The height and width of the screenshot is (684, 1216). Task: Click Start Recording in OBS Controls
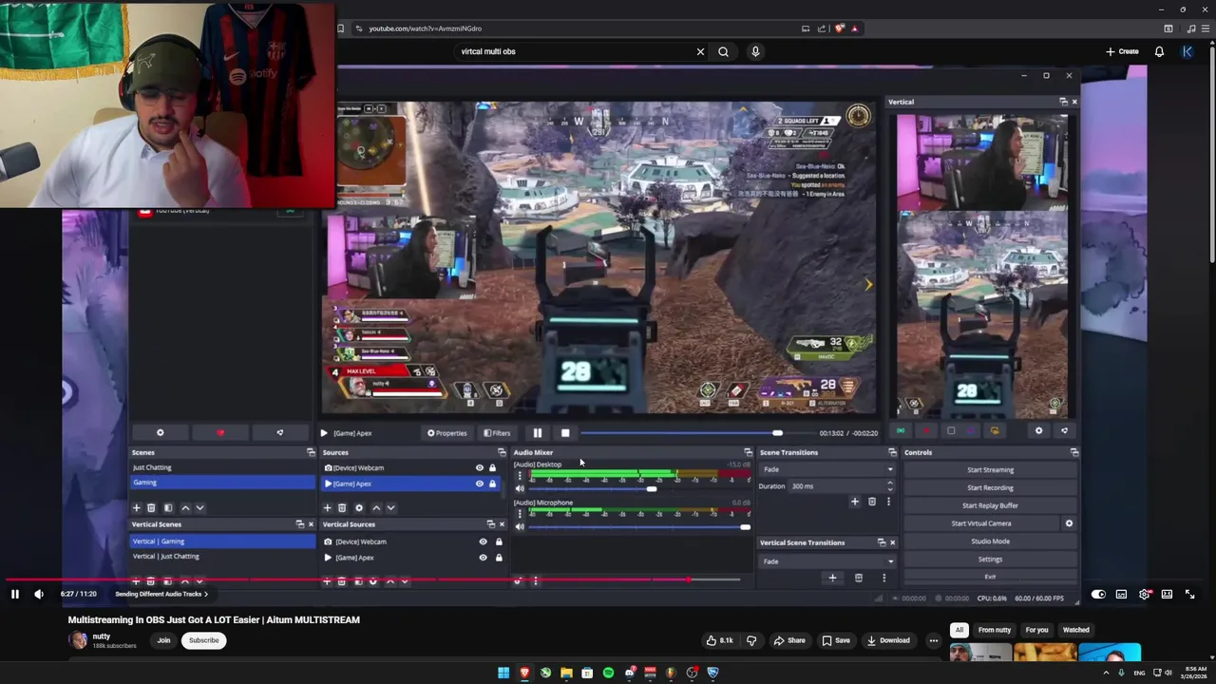(x=990, y=487)
